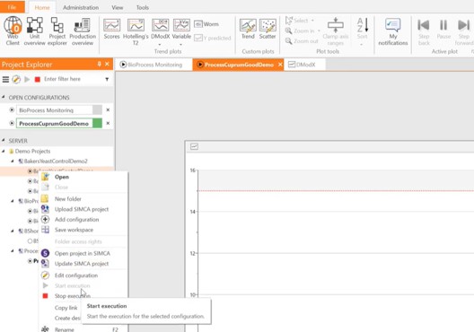474x332 pixels.
Task: Collapse the SERVER section
Action: pos(4,140)
